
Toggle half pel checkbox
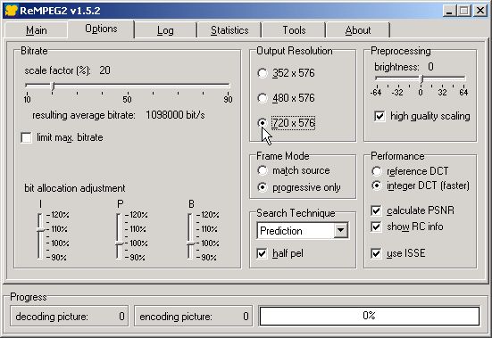[x=262, y=253]
